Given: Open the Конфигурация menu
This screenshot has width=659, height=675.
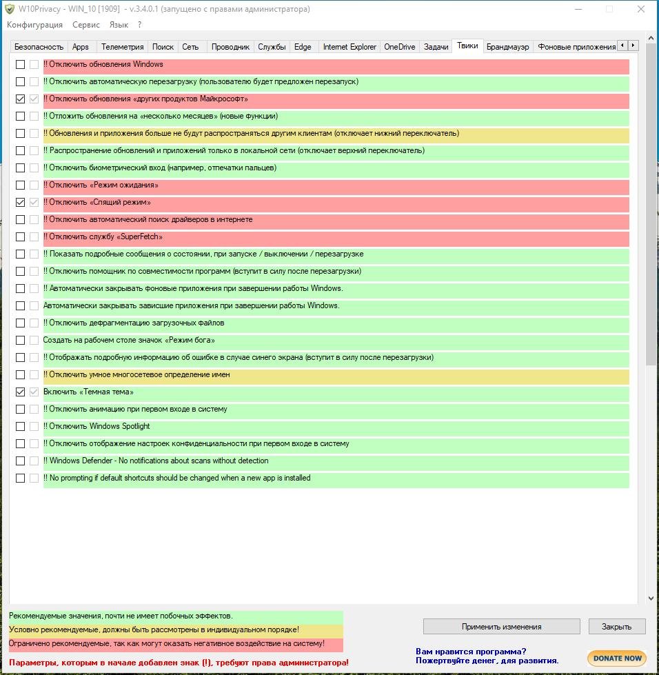Looking at the screenshot, I should [x=34, y=25].
